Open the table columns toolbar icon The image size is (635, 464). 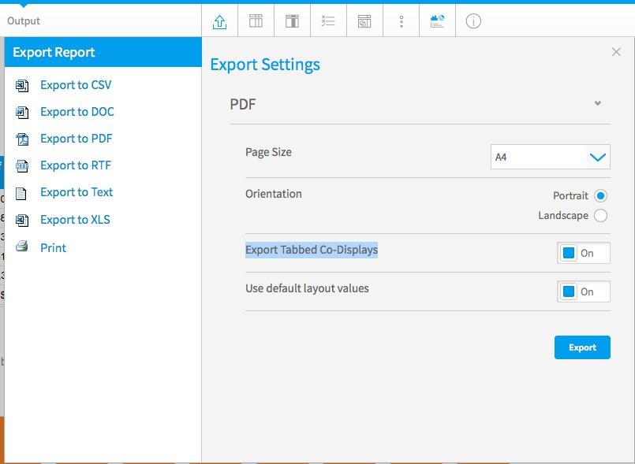coord(256,21)
